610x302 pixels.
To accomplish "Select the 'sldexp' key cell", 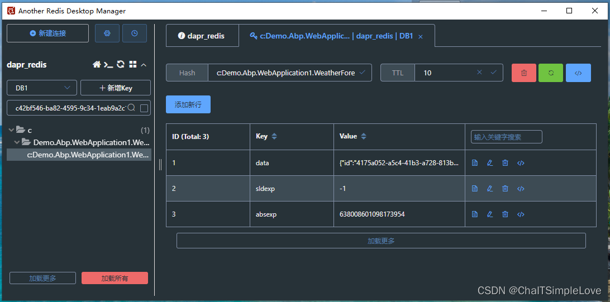I will (x=292, y=189).
